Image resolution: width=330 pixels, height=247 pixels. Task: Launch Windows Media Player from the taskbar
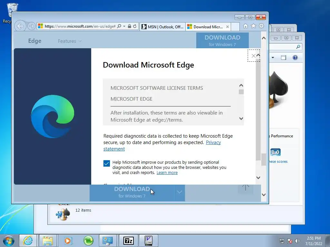click(68, 241)
